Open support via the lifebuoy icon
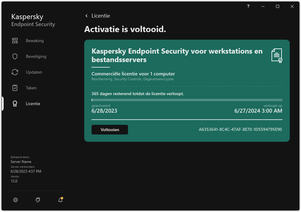Image resolution: width=301 pixels, height=212 pixels. coord(38,200)
